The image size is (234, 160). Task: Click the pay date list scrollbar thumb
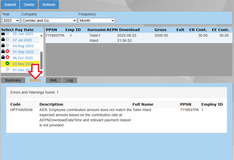click(x=41, y=60)
